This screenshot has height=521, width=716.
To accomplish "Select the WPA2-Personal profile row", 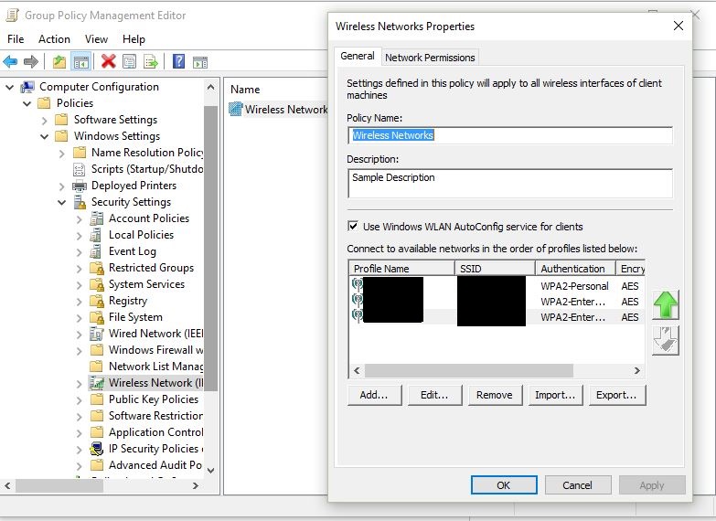I will [497, 286].
